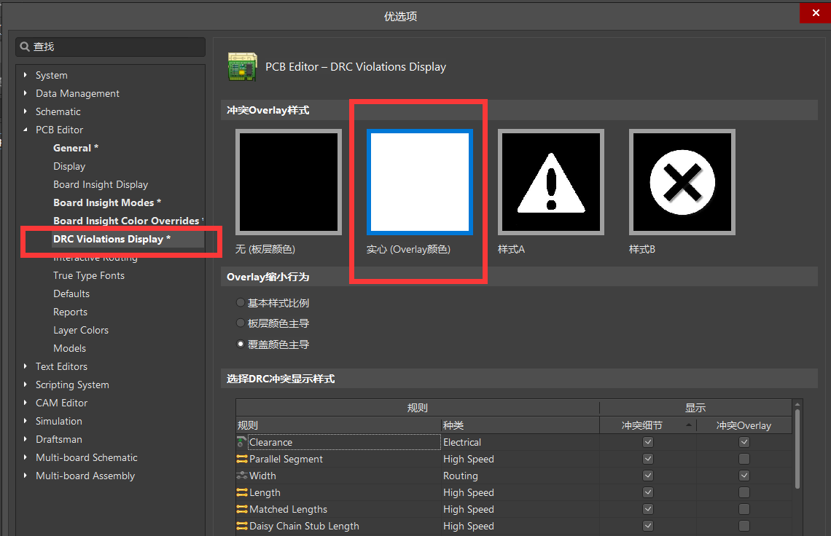Select the 样式A warning triangle style
831x536 pixels.
pos(550,181)
